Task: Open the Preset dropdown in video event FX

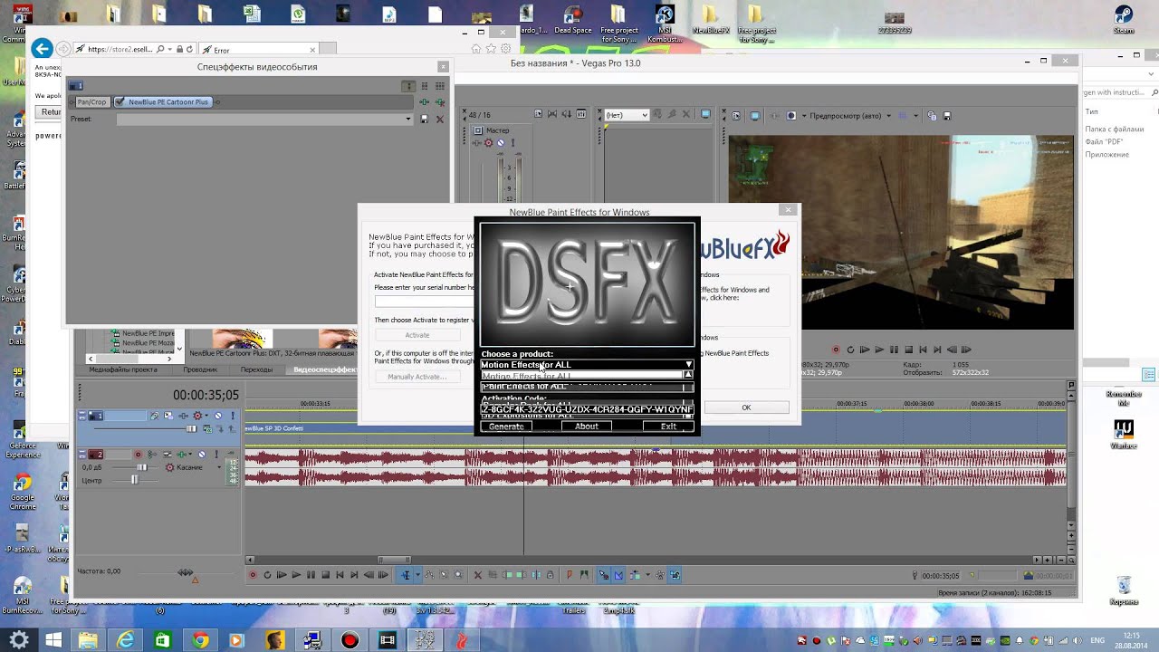Action: click(264, 119)
